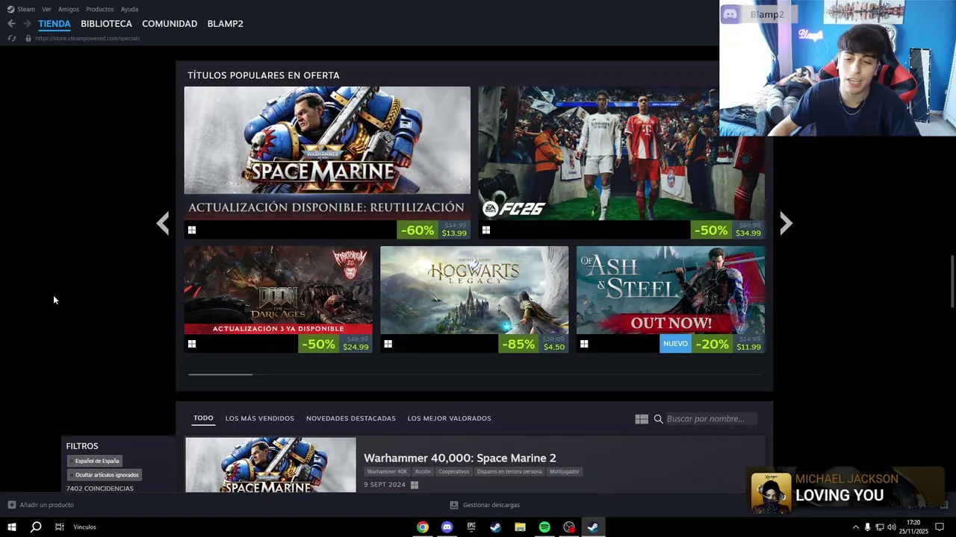Image resolution: width=956 pixels, height=537 pixels.
Task: Open the recording app icon on taskbar
Action: click(569, 527)
